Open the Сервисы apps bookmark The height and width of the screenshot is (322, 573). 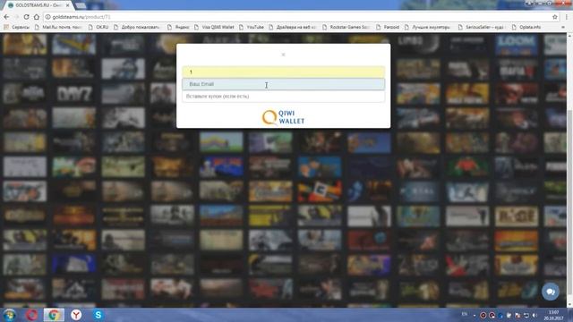point(16,27)
